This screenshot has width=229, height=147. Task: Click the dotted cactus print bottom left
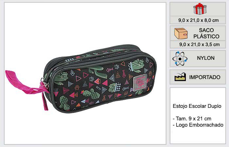64,103
